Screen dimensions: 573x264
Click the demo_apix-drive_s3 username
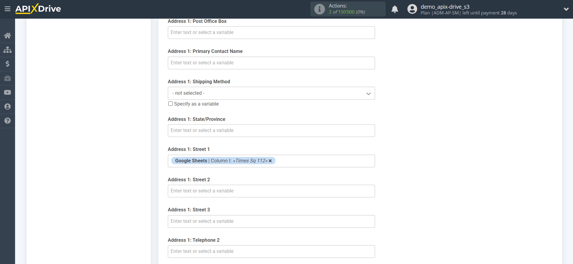point(445,7)
